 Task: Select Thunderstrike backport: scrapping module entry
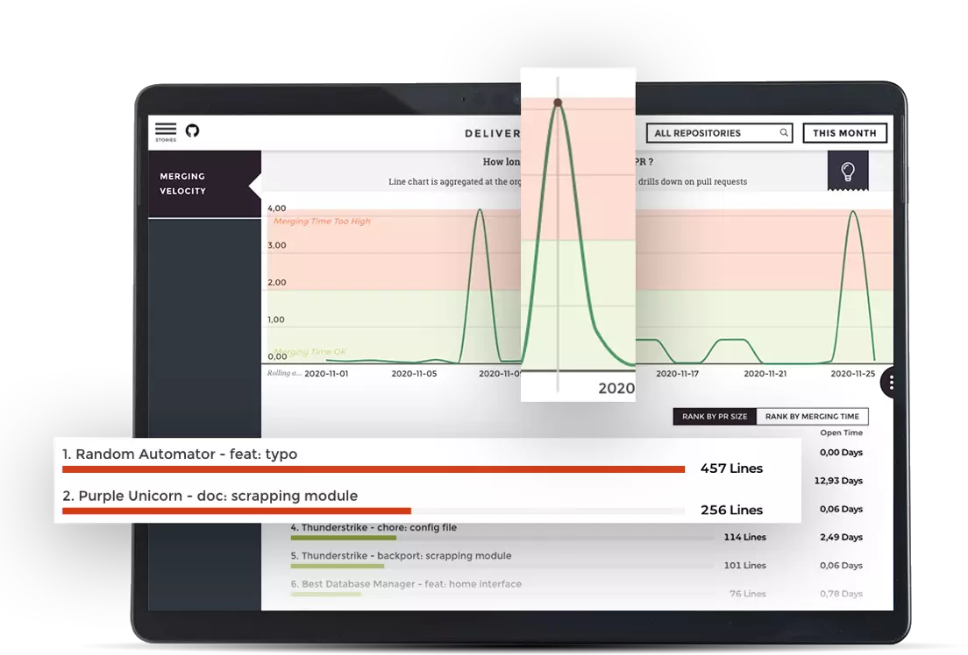pos(401,556)
